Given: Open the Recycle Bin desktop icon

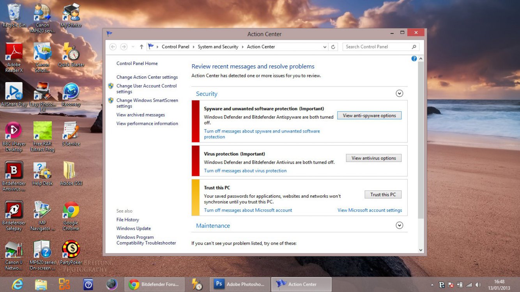Looking at the screenshot, I should coord(14,16).
